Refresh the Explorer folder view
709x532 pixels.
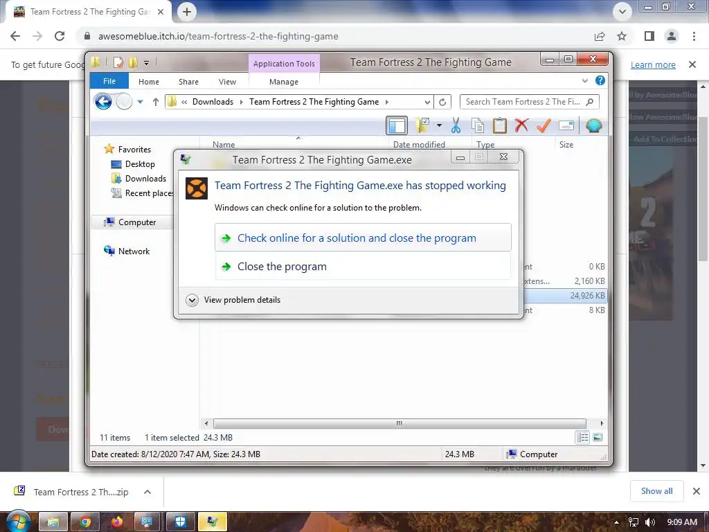(442, 102)
